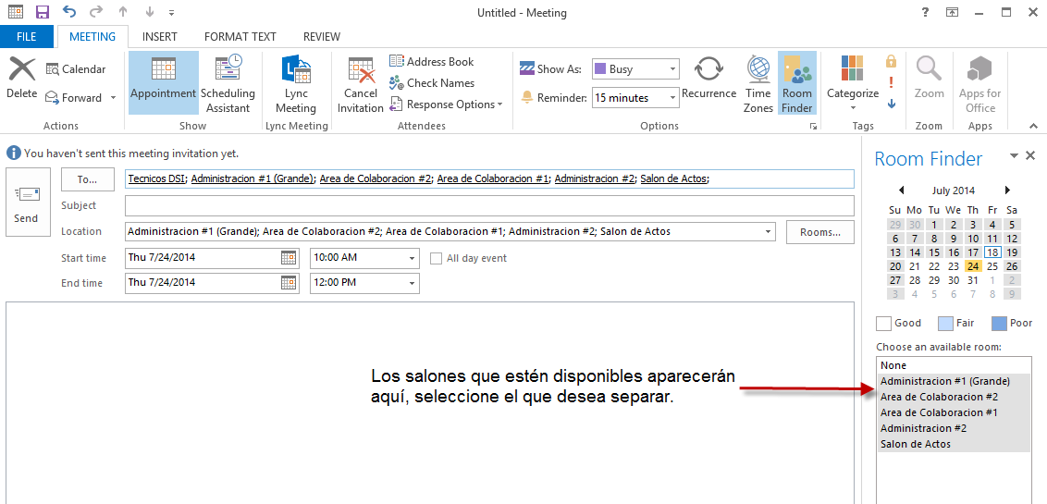Click the Rooms... button
1047x504 pixels.
[819, 232]
